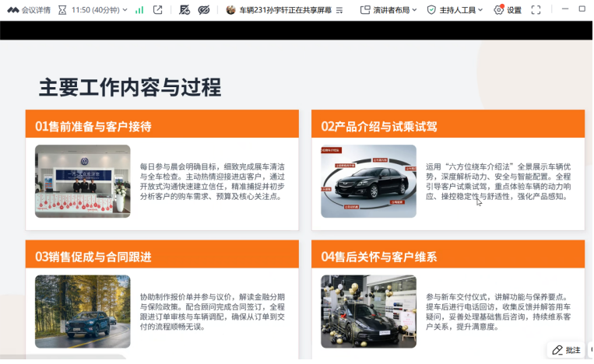Click the avatar of 车辆231孙宇轩
Screen dimensions: 594x364
[230, 10]
